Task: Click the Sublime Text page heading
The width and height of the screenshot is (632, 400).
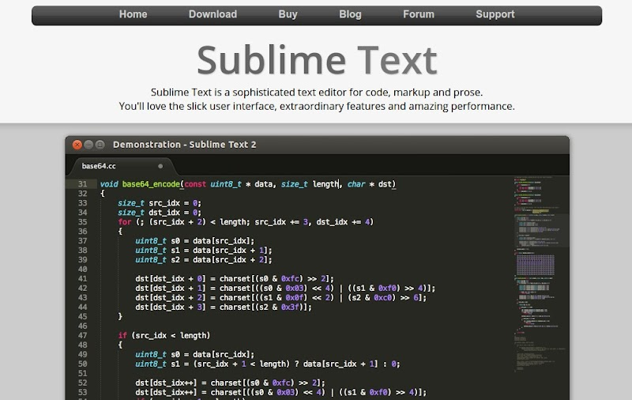Action: click(x=317, y=61)
